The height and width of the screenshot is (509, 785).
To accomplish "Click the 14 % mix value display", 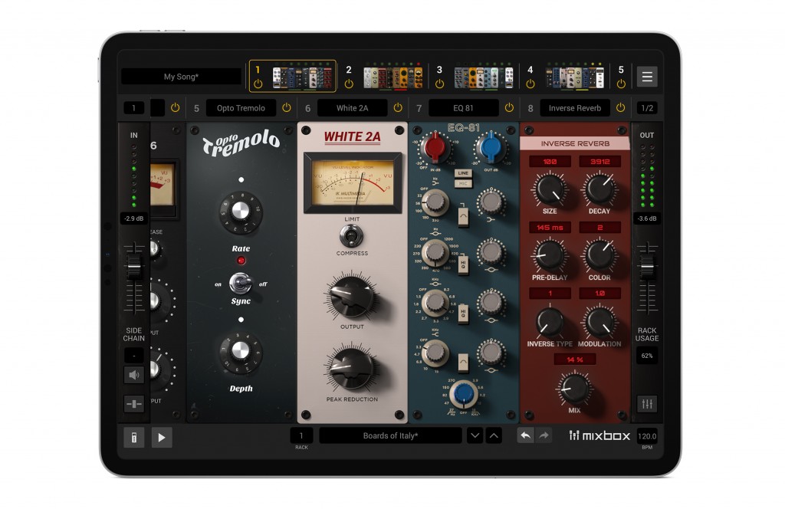I will (x=575, y=360).
